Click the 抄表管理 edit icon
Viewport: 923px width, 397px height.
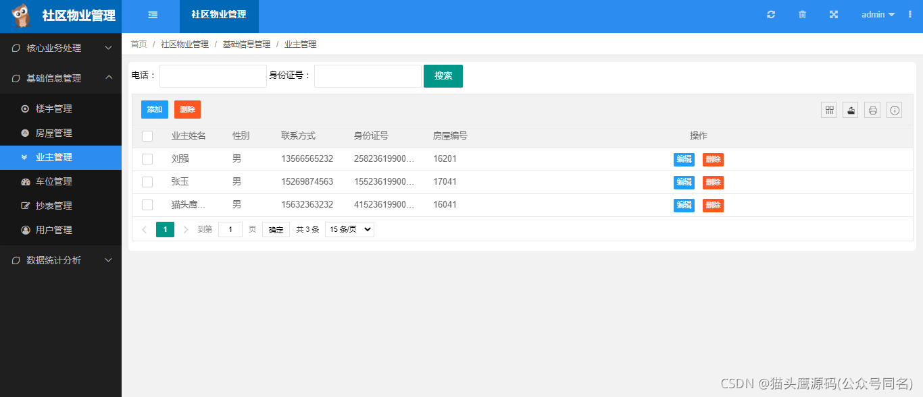click(26, 206)
